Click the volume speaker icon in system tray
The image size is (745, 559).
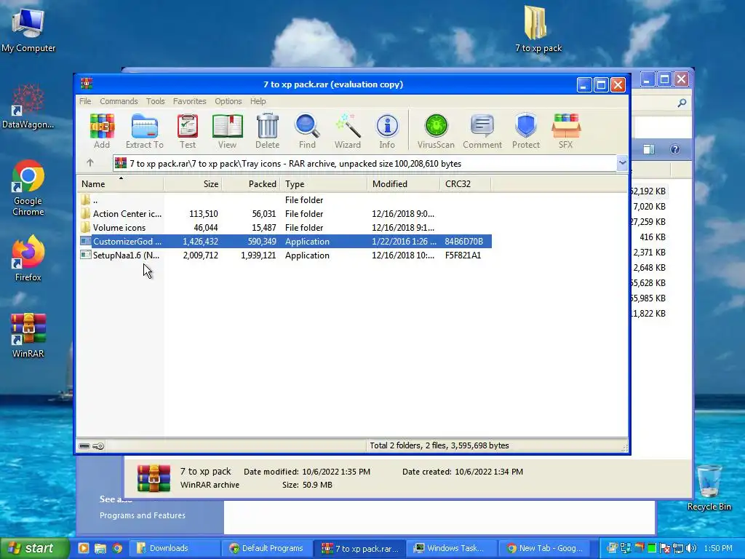(x=691, y=548)
